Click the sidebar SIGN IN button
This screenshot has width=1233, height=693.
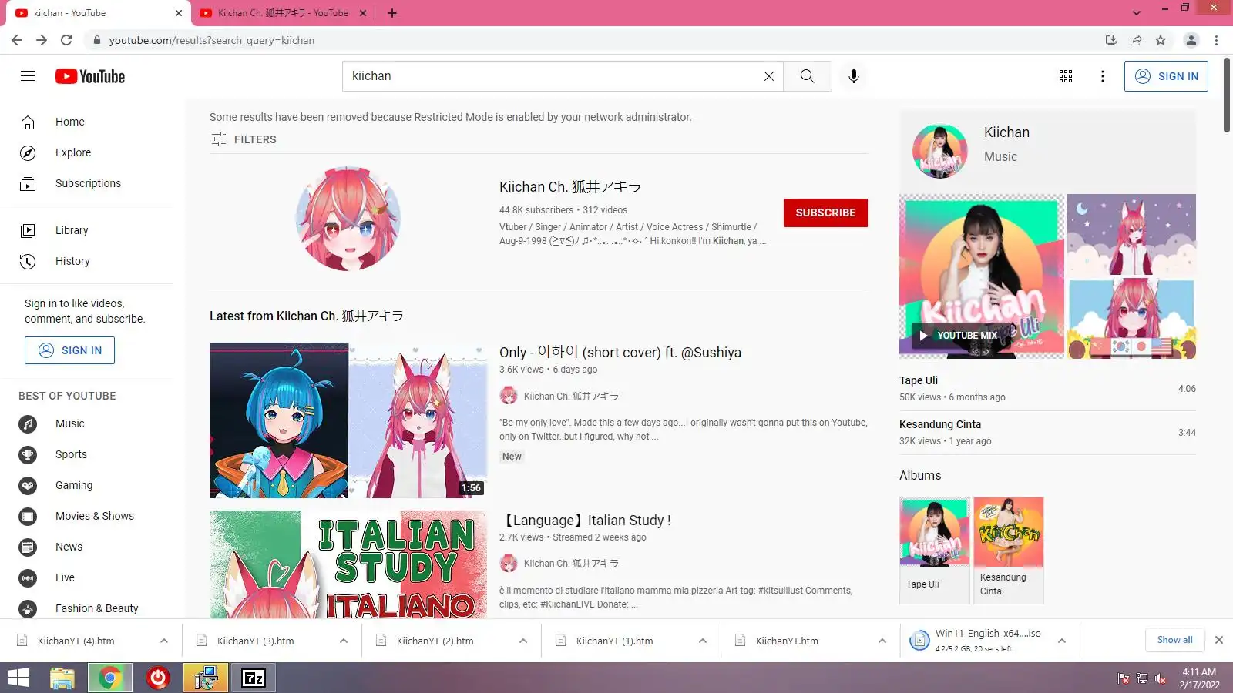pos(69,350)
